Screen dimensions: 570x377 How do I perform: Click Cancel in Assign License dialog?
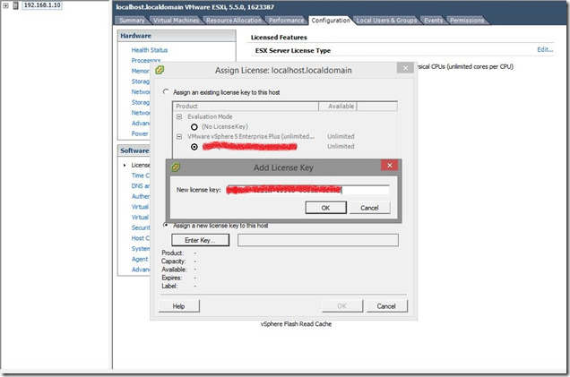(x=387, y=306)
